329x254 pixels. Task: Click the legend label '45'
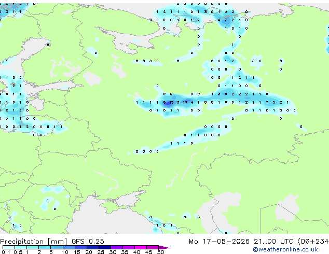[x=148, y=252]
